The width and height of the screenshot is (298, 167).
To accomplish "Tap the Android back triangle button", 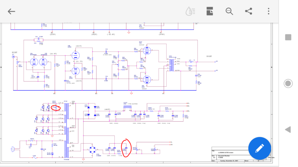I will 288,130.
